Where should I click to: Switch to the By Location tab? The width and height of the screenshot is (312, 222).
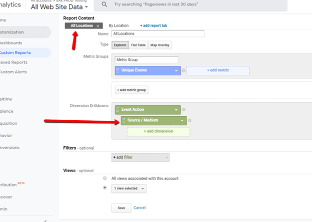[x=119, y=25]
